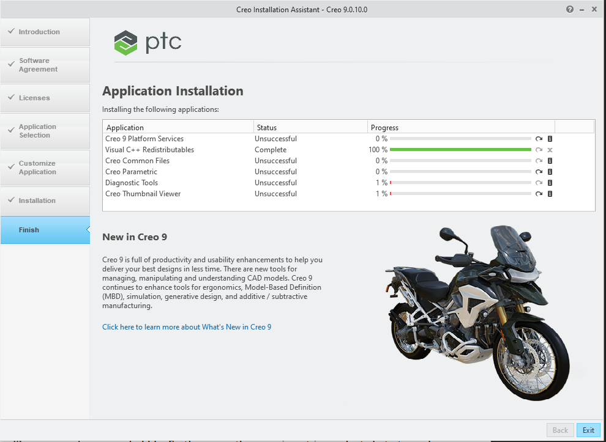
Task: Select the Finish step
Action: 45,230
